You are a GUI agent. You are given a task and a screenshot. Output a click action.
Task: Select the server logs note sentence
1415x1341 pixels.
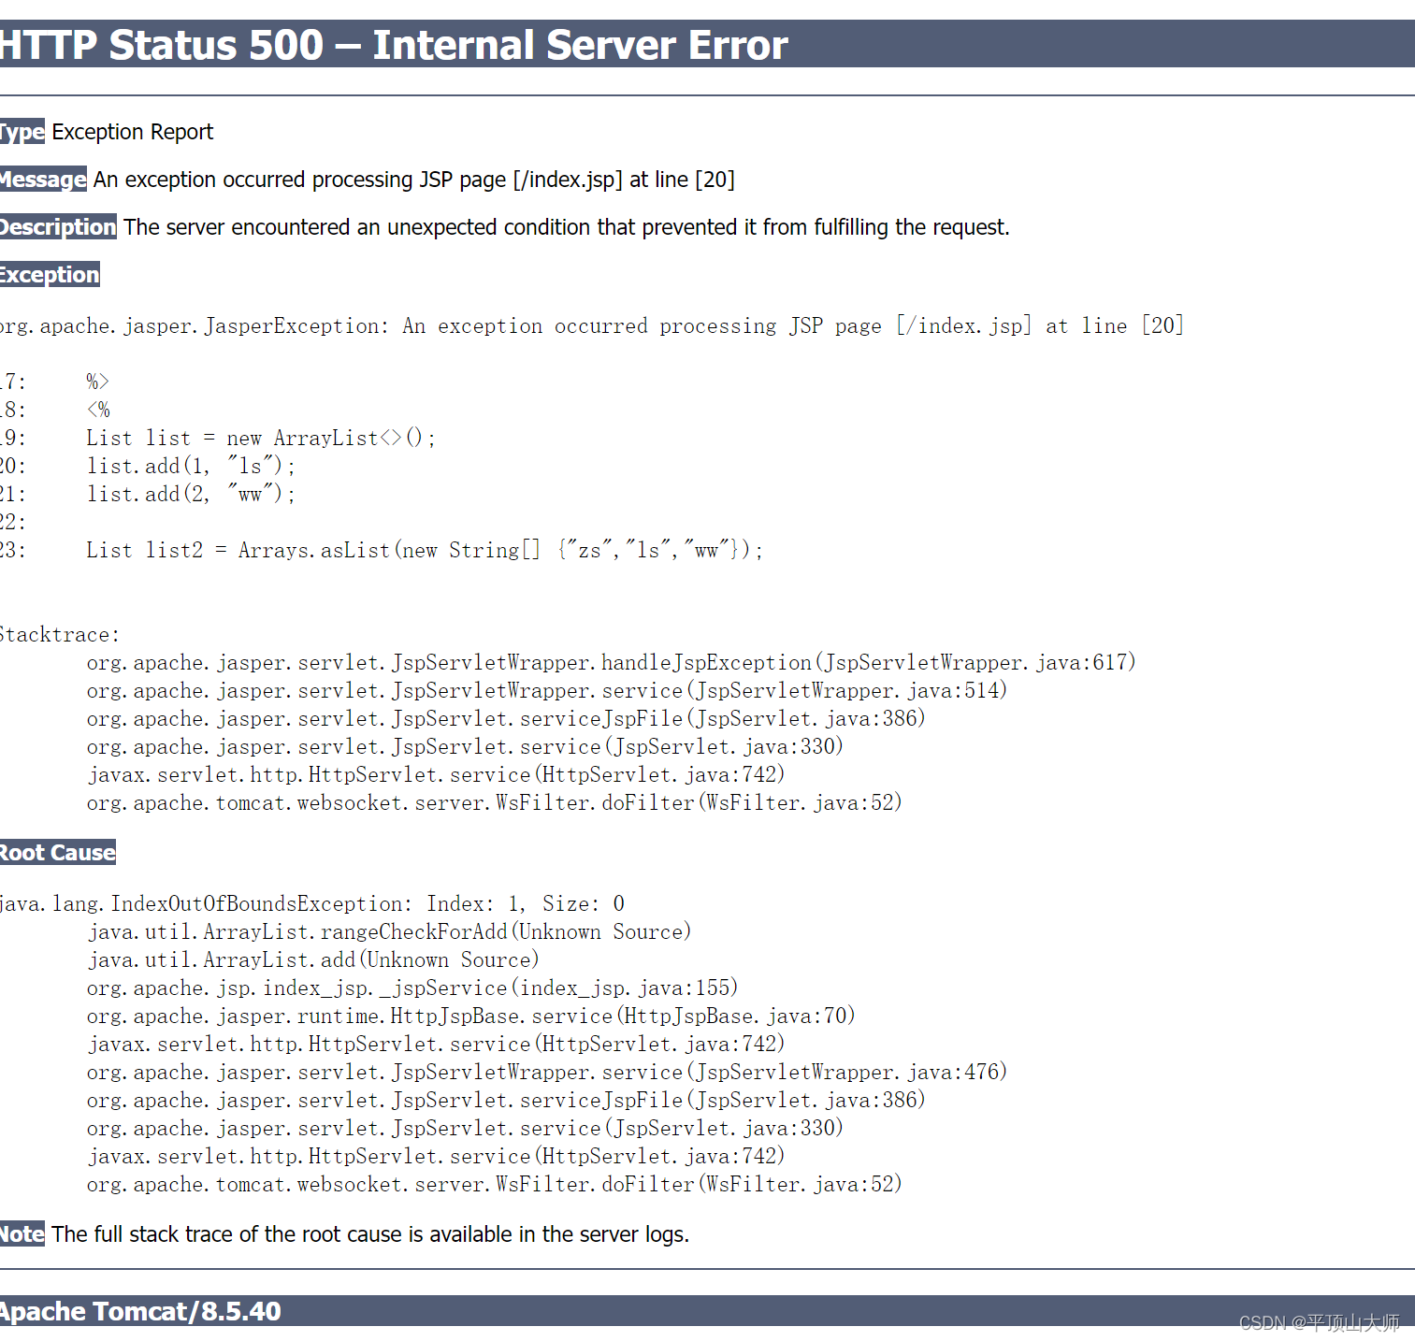(x=369, y=1234)
